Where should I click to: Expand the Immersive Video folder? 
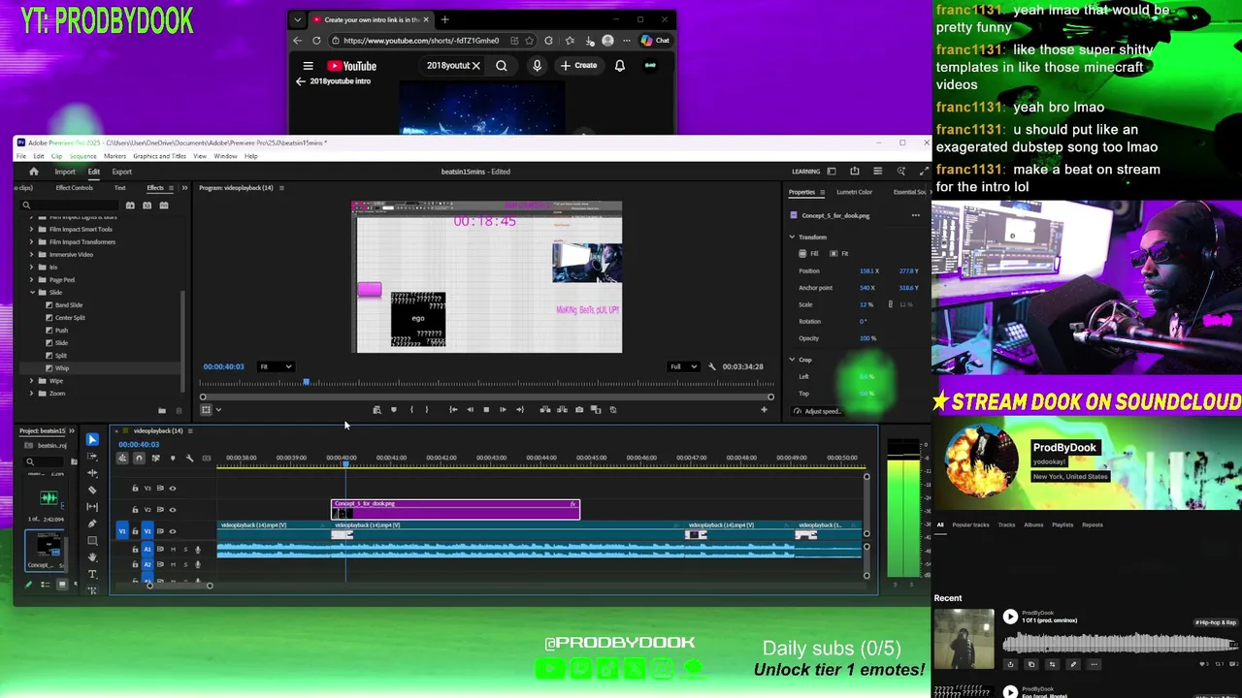pos(32,254)
